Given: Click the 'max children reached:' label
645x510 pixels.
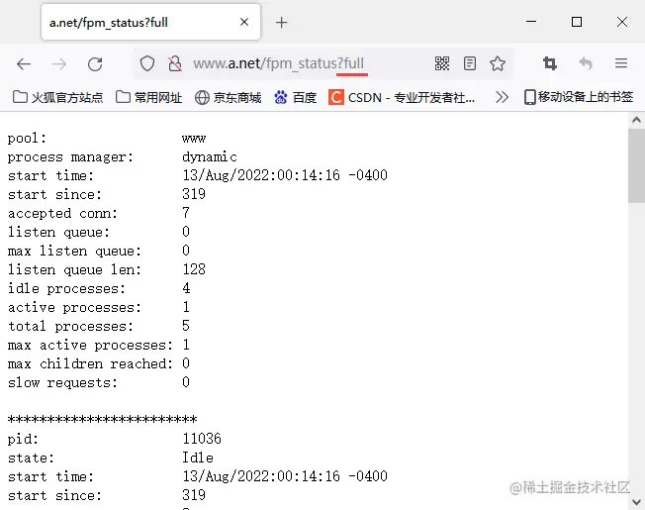Looking at the screenshot, I should pos(90,363).
